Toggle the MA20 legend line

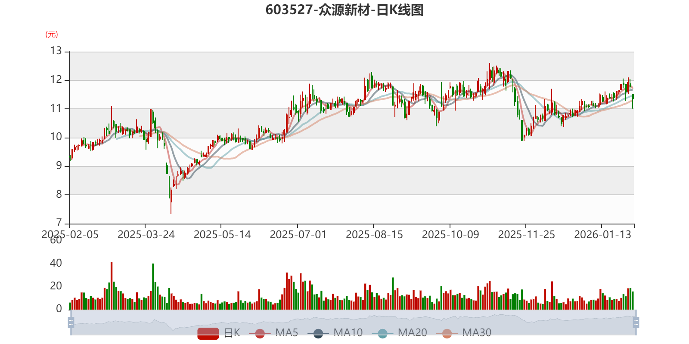[400, 333]
